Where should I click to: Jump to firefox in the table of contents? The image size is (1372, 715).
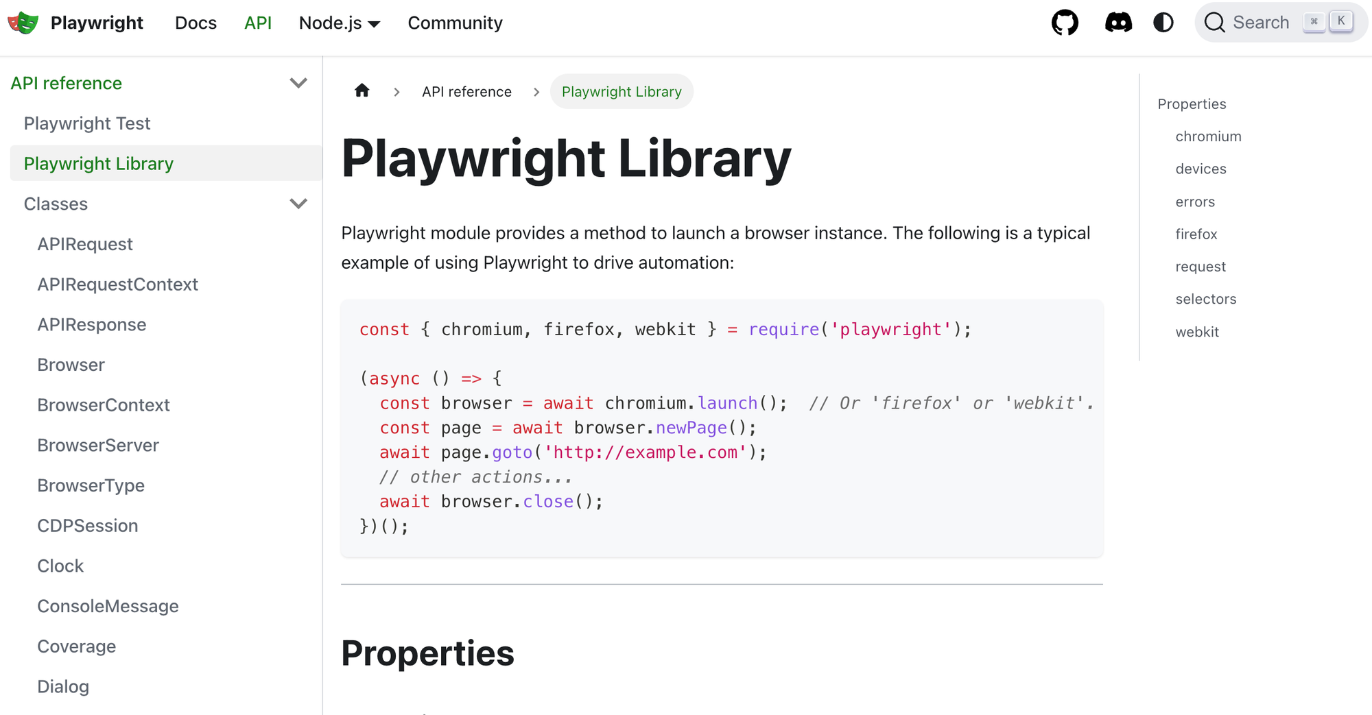coord(1196,234)
